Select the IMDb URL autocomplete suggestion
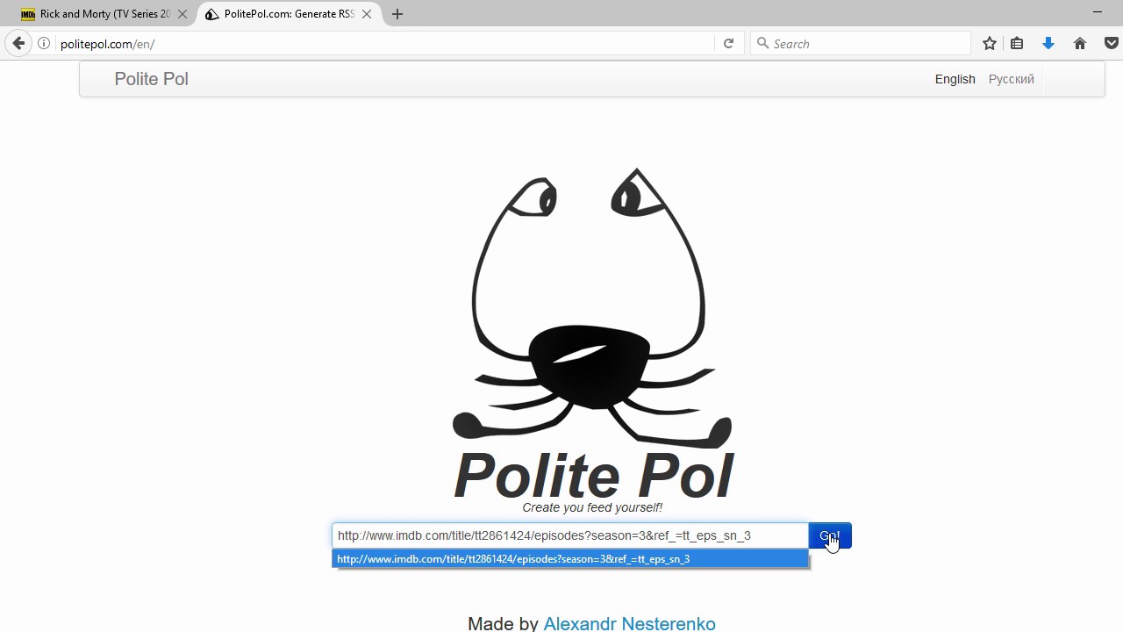The image size is (1123, 632). pos(570,559)
